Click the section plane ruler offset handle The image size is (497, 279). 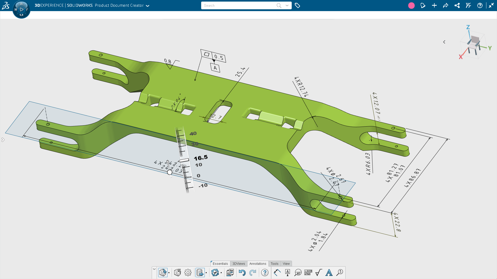(184, 160)
